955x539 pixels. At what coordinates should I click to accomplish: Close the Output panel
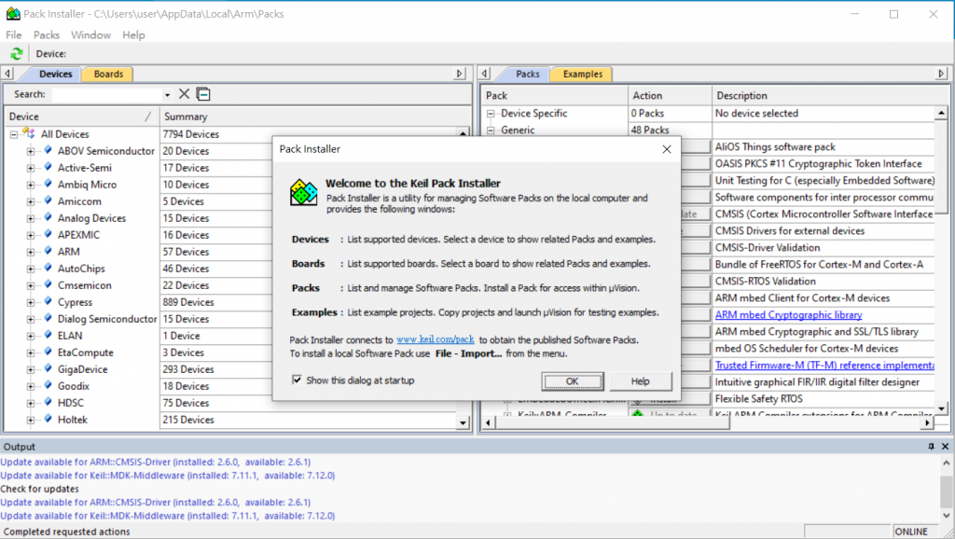coord(946,447)
